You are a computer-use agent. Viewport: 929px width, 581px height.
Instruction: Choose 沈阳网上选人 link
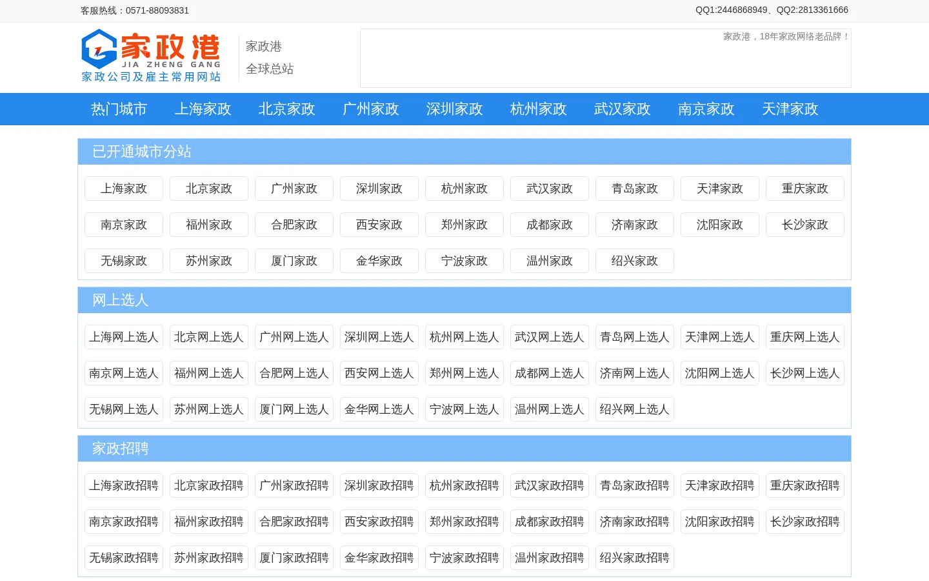[720, 373]
